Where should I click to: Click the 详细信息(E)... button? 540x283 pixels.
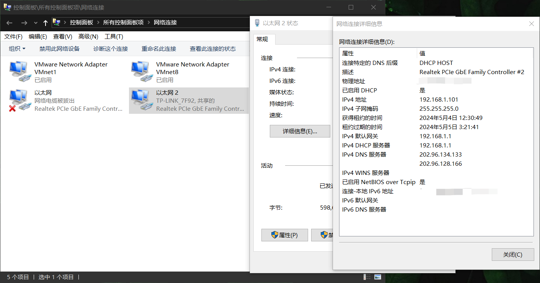(300, 131)
